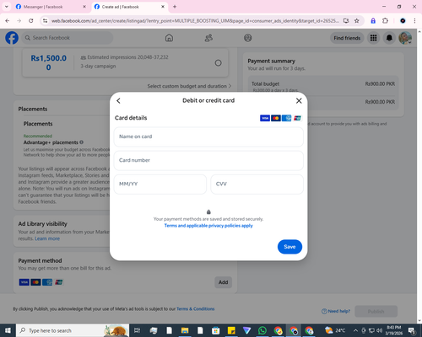This screenshot has height=337, width=422.
Task: Open Chrome three-dot menu
Action: 414,21
